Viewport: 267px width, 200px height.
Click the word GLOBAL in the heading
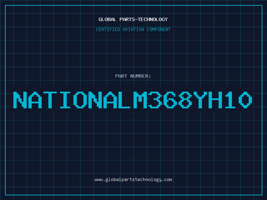click(x=107, y=19)
